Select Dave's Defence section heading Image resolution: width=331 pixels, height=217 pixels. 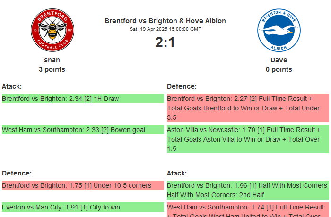pos(182,86)
